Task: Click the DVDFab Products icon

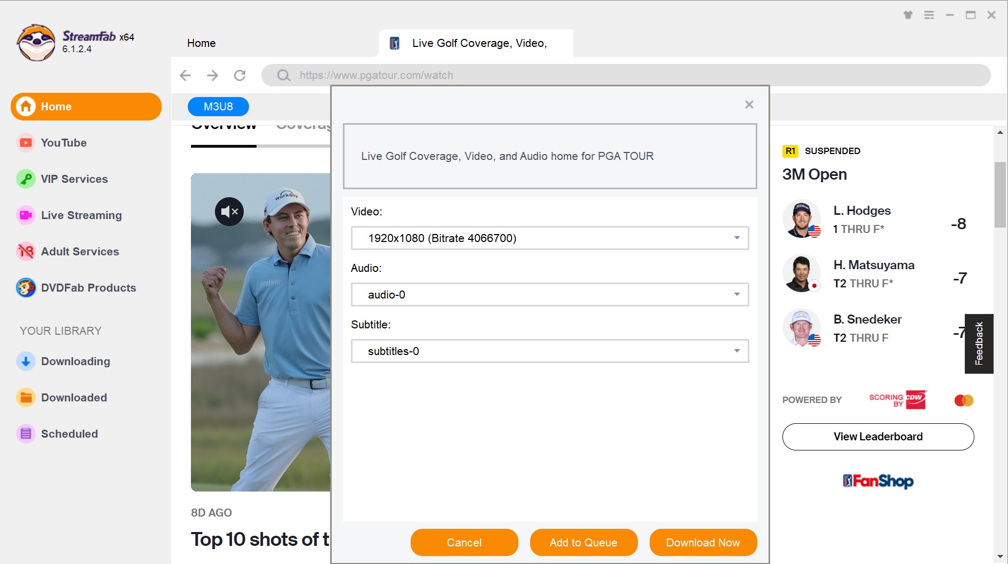Action: click(26, 288)
